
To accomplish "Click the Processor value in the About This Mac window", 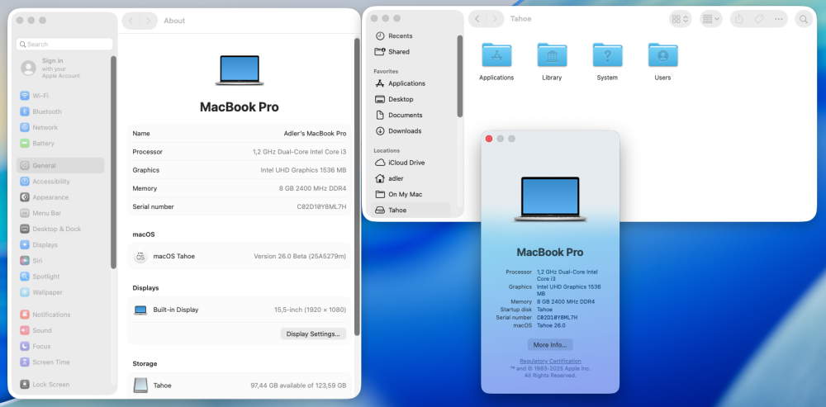I will coord(567,275).
